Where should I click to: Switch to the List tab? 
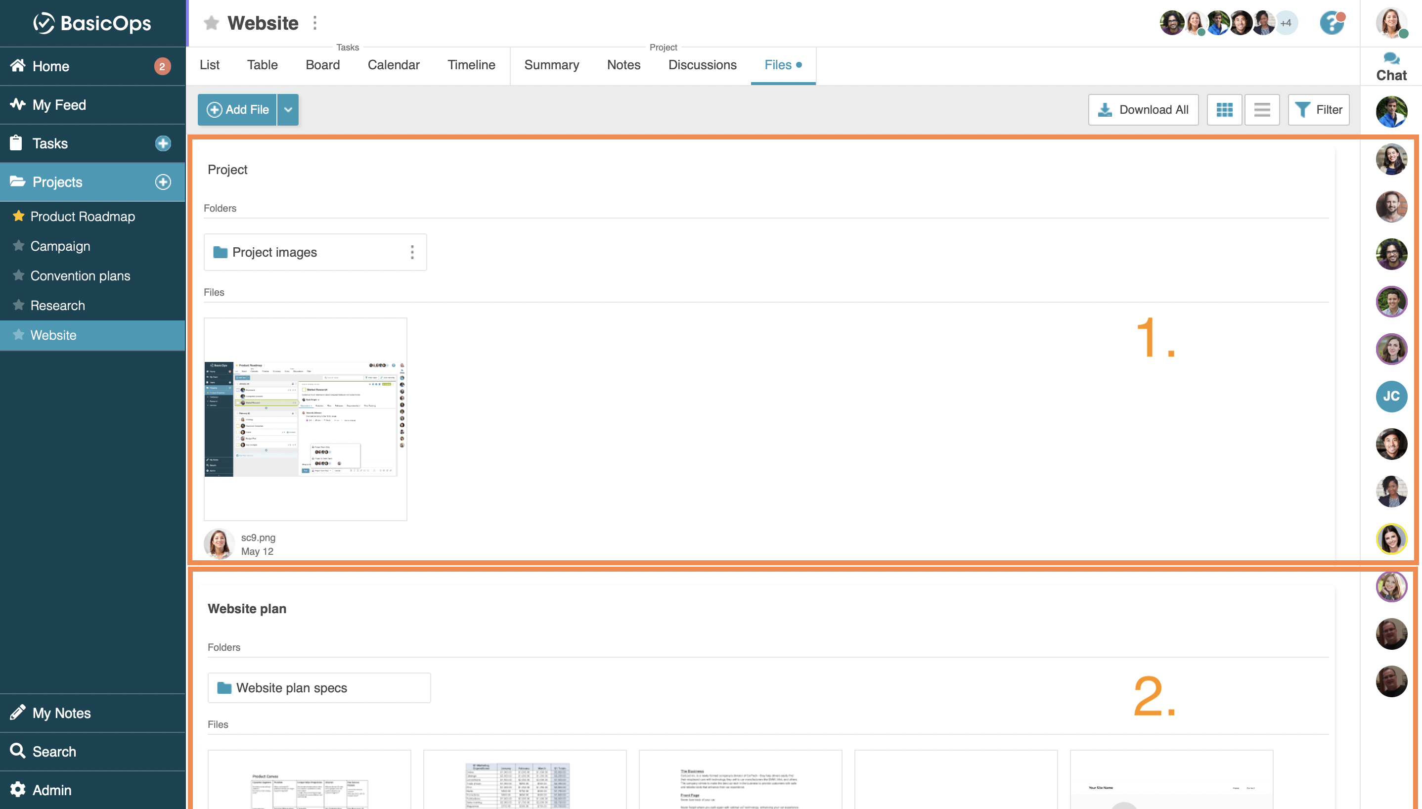(x=210, y=65)
